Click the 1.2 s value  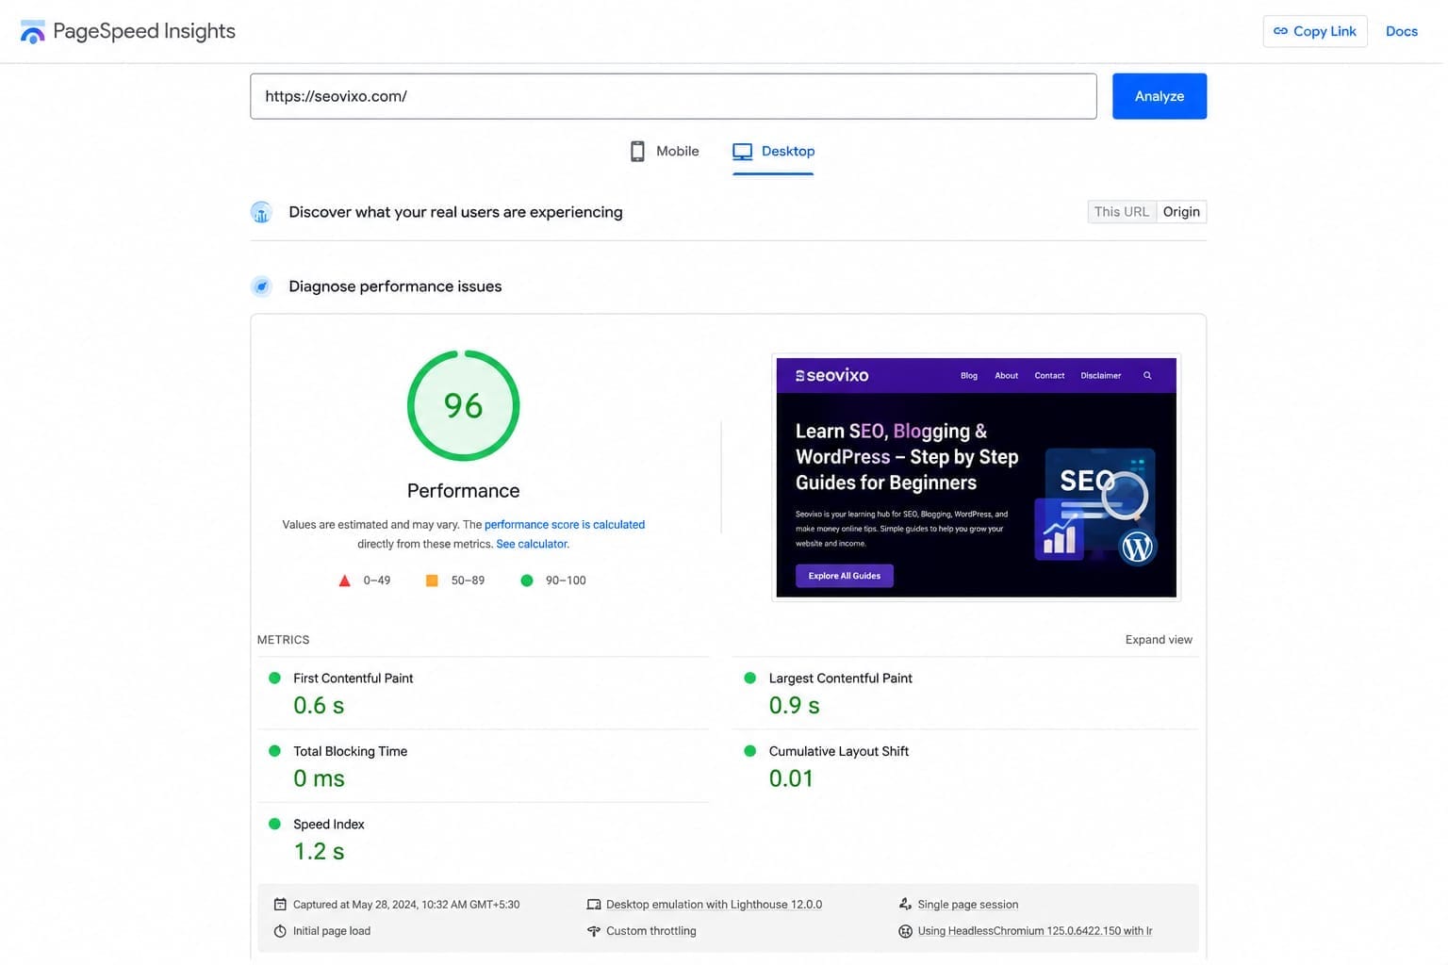tap(319, 852)
